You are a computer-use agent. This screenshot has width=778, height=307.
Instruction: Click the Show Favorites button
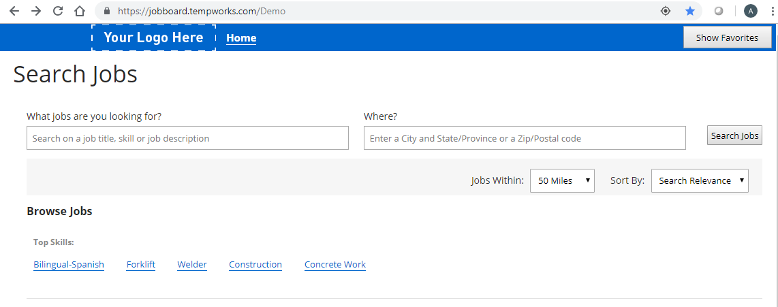coord(727,37)
